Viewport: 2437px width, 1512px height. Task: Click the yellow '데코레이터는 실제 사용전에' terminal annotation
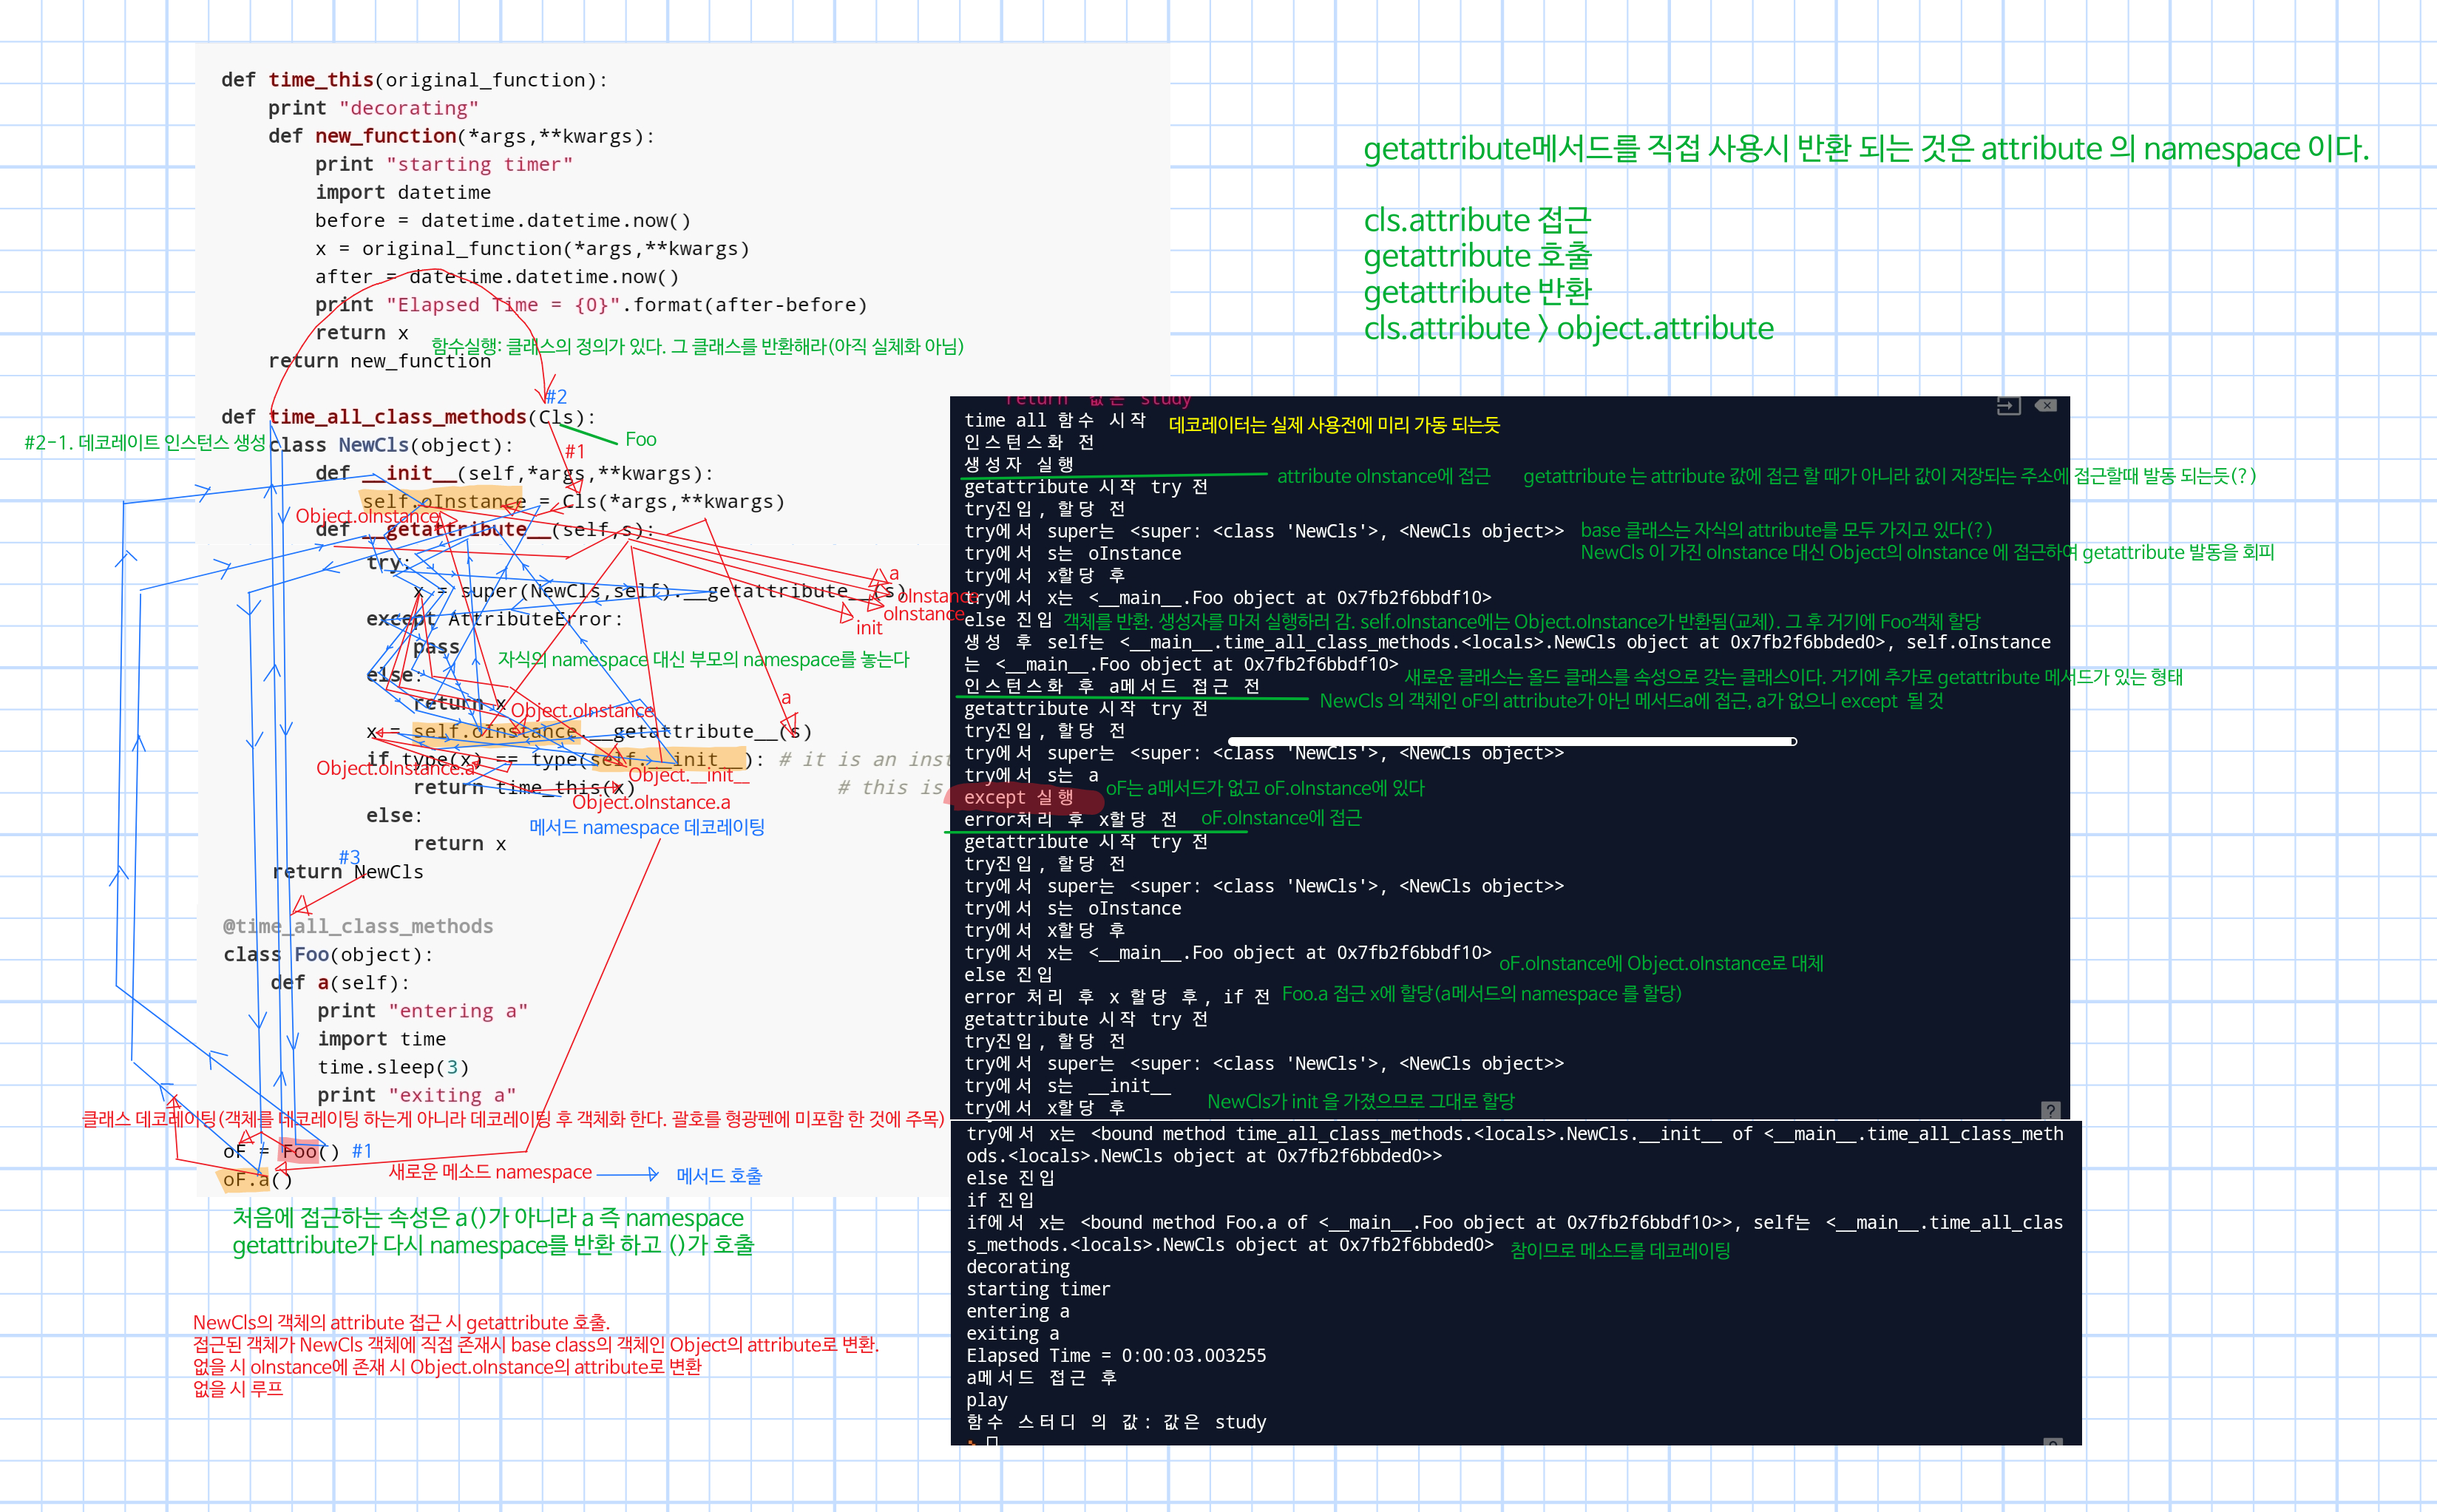coord(1333,425)
